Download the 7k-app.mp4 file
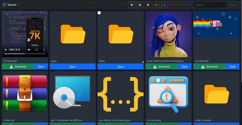Viewport: 242px width, 125px height. click(18, 67)
